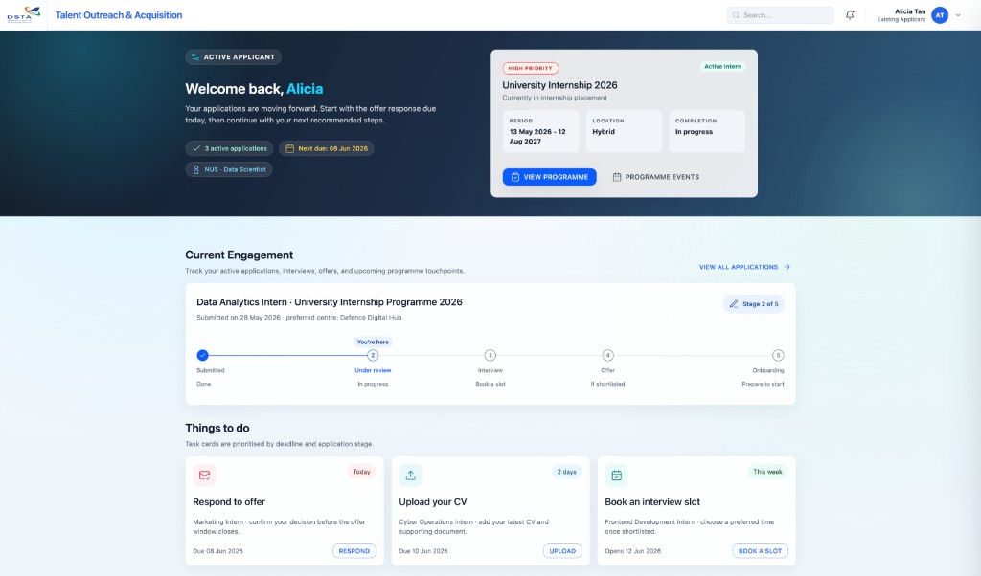Click the Location Hybrid card

click(624, 131)
